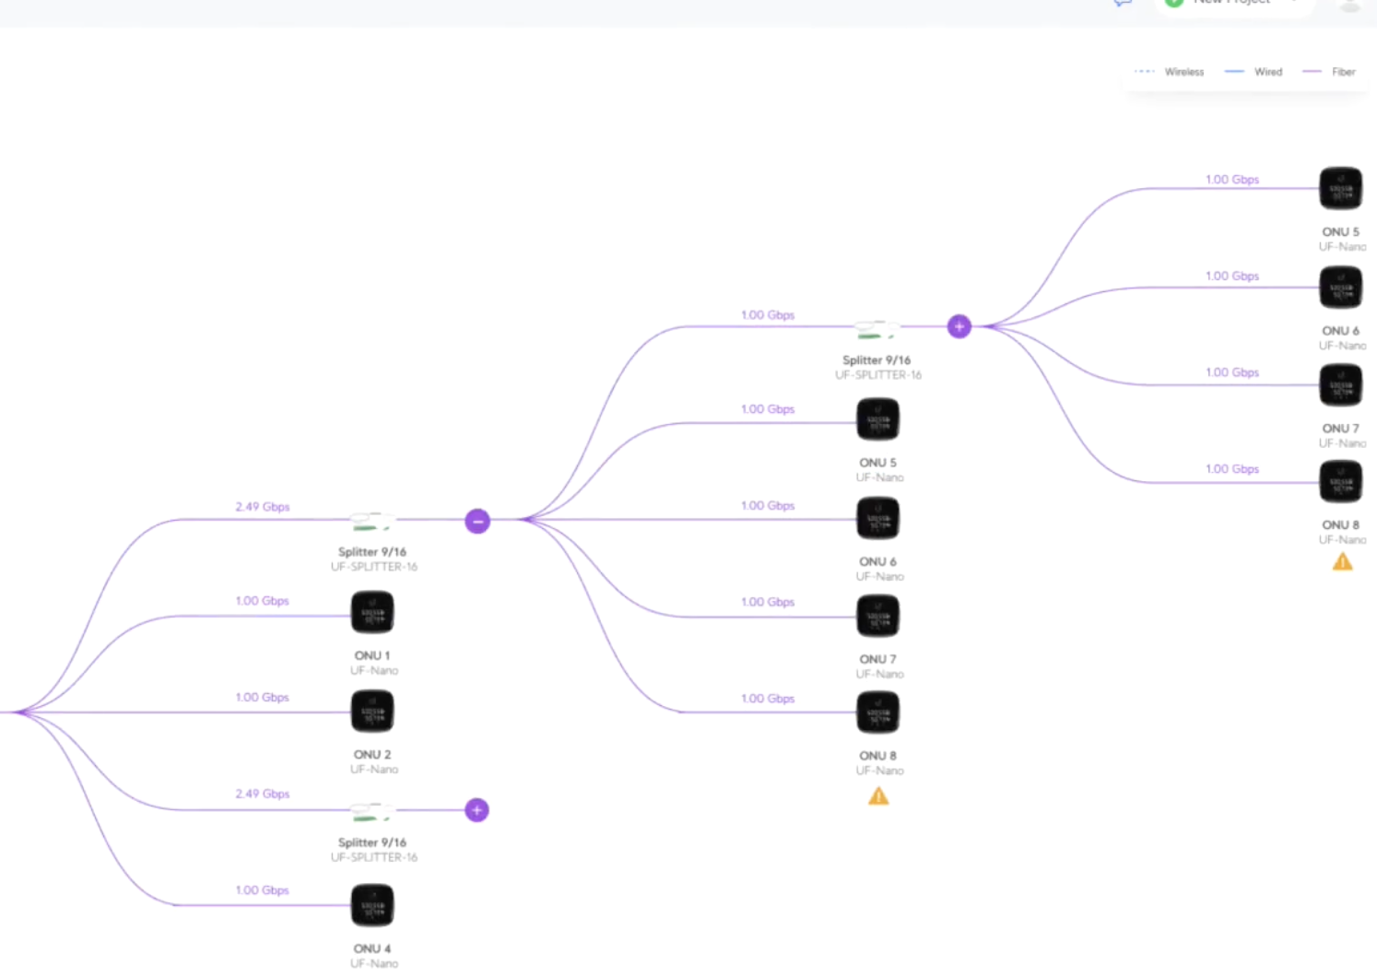Expand the bottom-left splitter with plus button
Screen dimensions: 1377x977
477,810
